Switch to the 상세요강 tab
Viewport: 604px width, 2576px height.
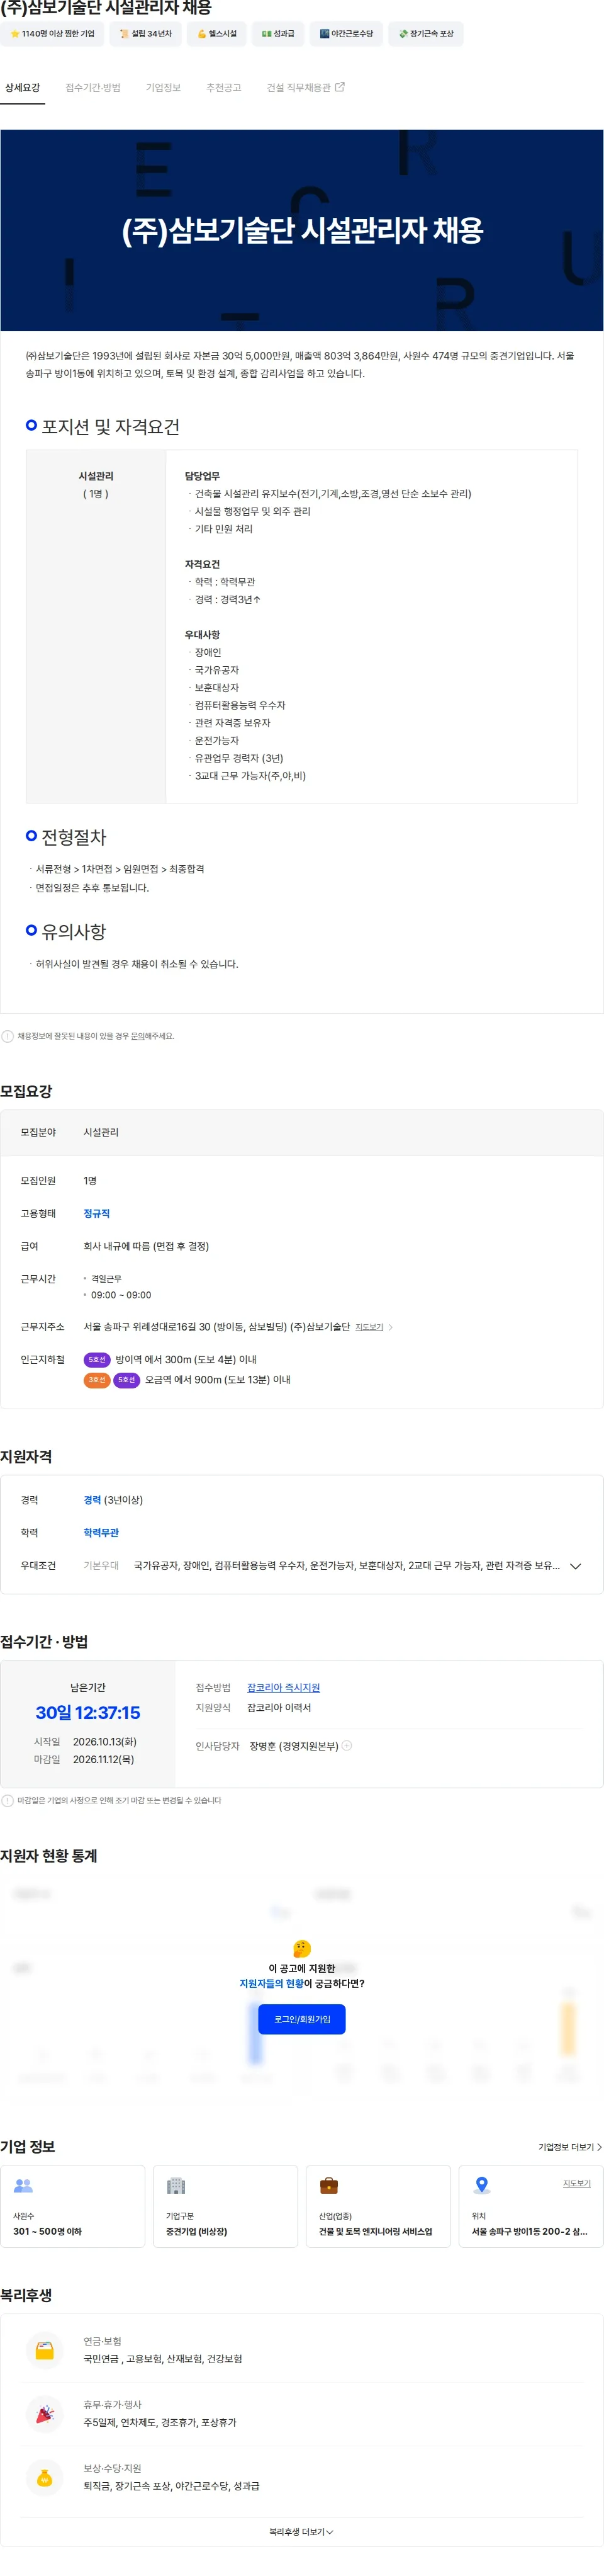(x=22, y=88)
